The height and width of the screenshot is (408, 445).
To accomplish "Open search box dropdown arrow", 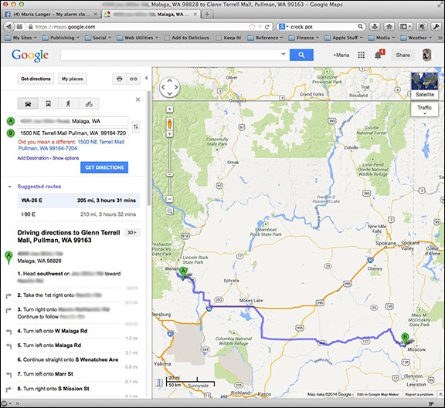I will [283, 54].
